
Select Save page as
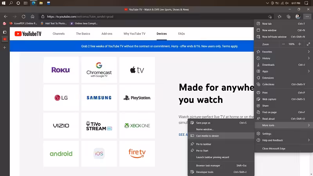coord(221,123)
